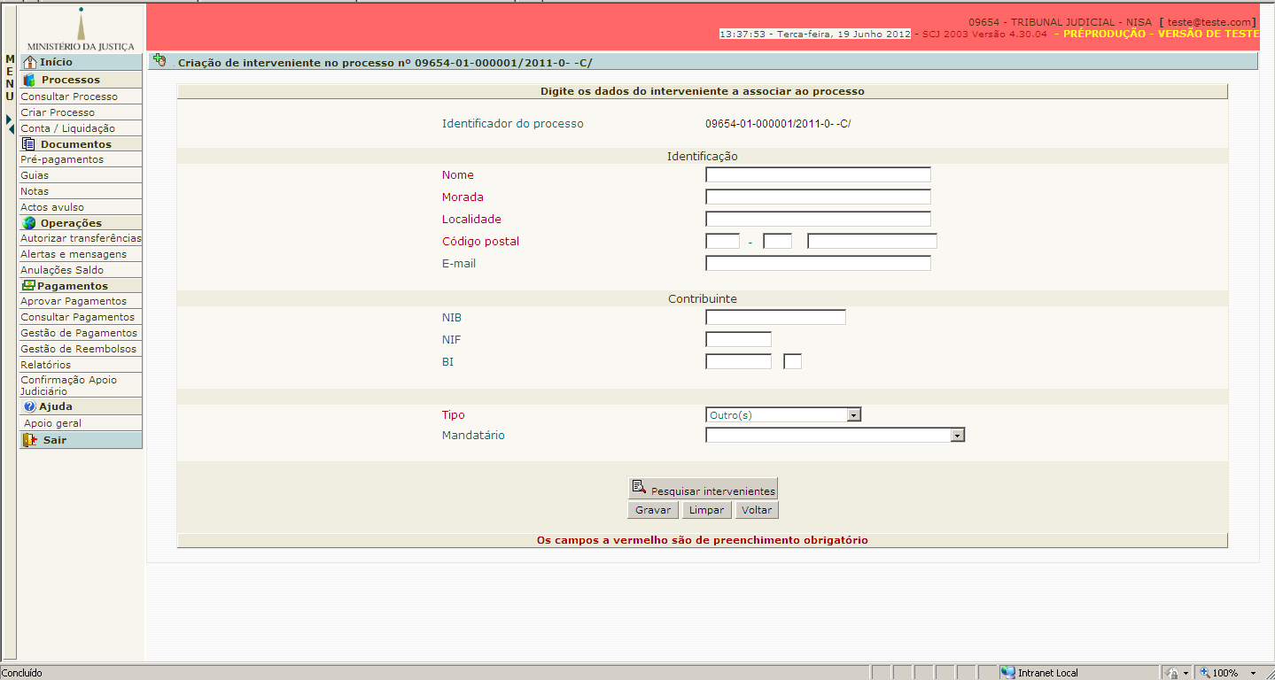The height and width of the screenshot is (680, 1275).
Task: Open Apoio geral help entry
Action: coord(53,423)
